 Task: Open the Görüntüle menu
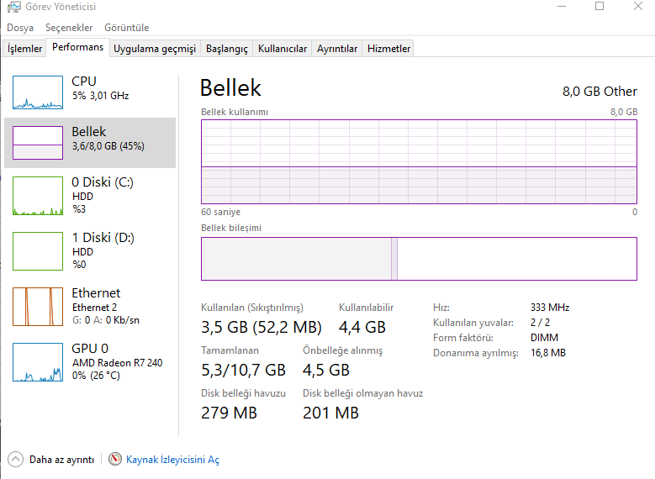[x=127, y=28]
